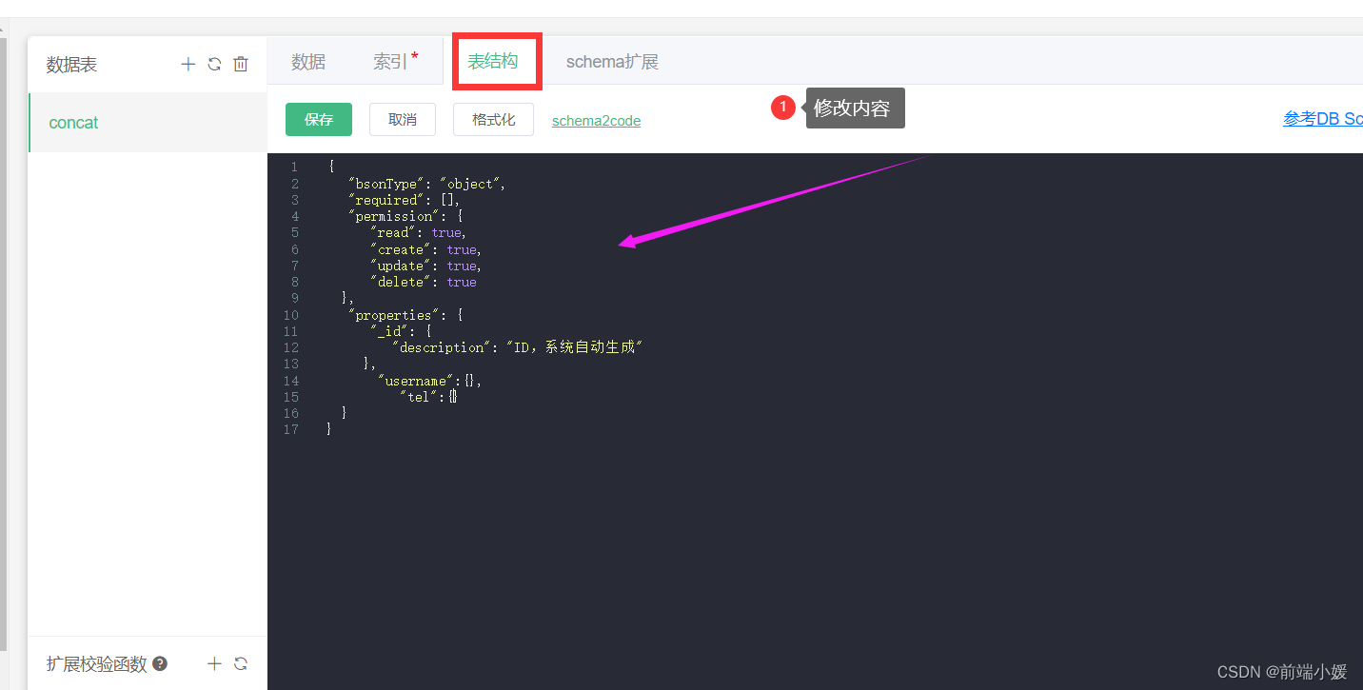
Task: Click the "description" line with ID，系统自动生成
Action: point(518,347)
